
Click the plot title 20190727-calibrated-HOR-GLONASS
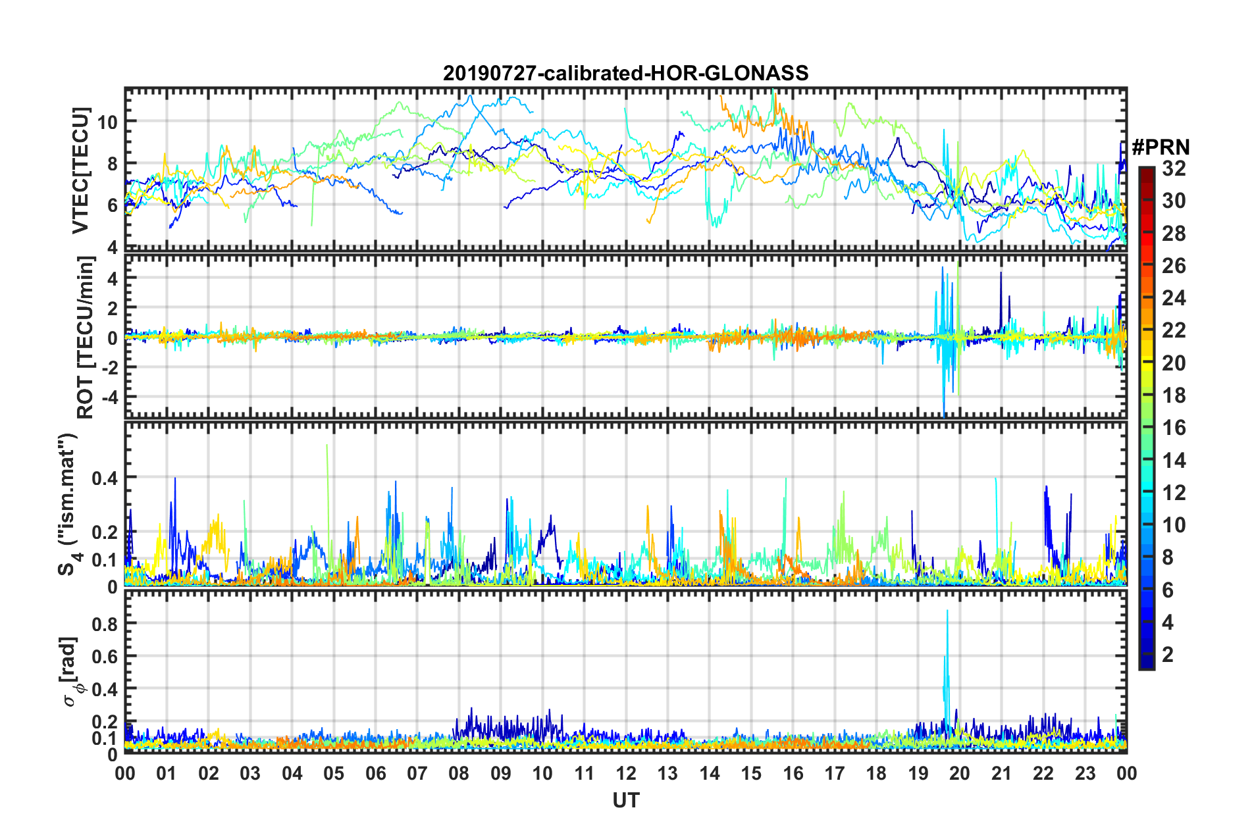[x=625, y=72]
